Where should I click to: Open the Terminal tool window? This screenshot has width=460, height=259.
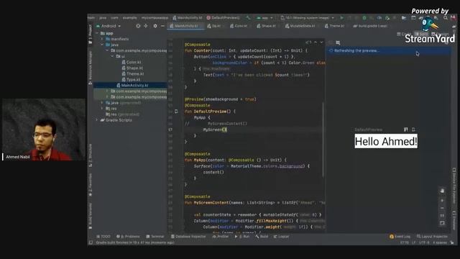155,237
